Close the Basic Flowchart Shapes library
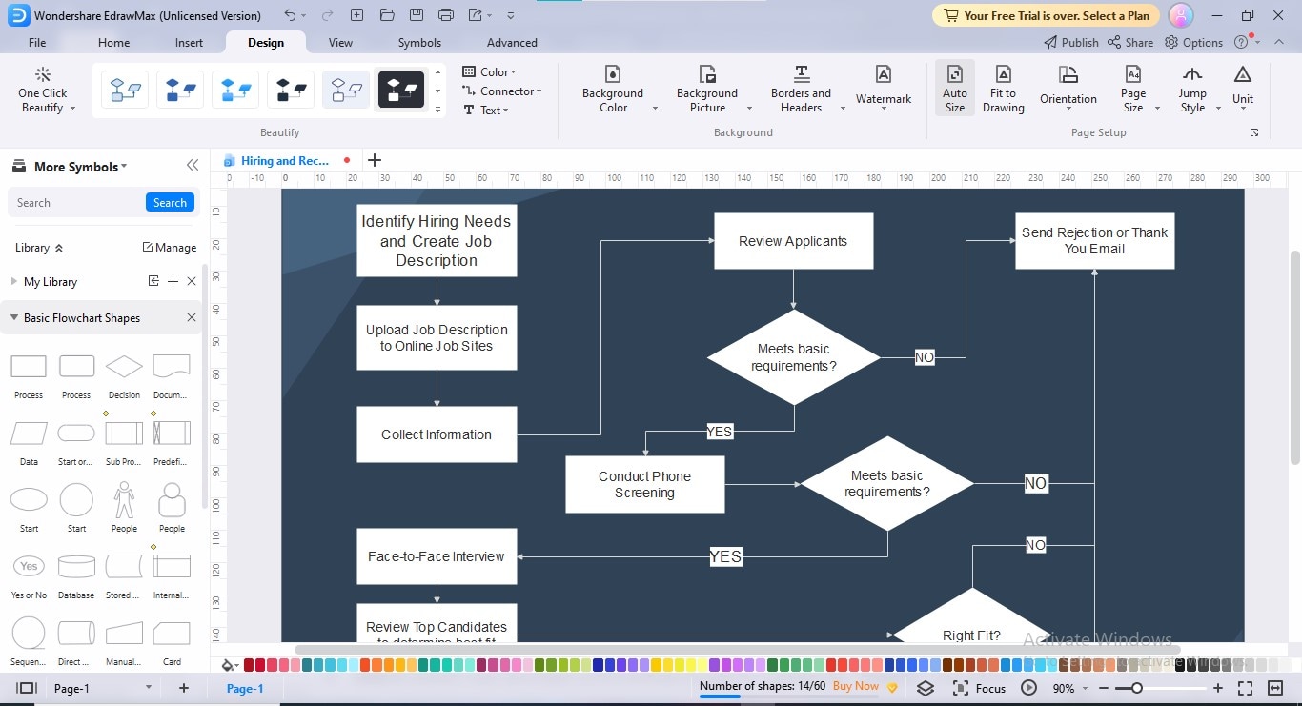 pyautogui.click(x=192, y=318)
